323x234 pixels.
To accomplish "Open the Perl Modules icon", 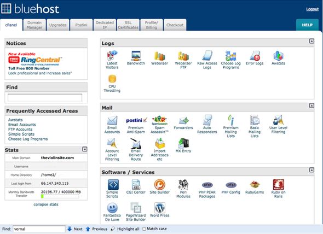I will (183, 185).
